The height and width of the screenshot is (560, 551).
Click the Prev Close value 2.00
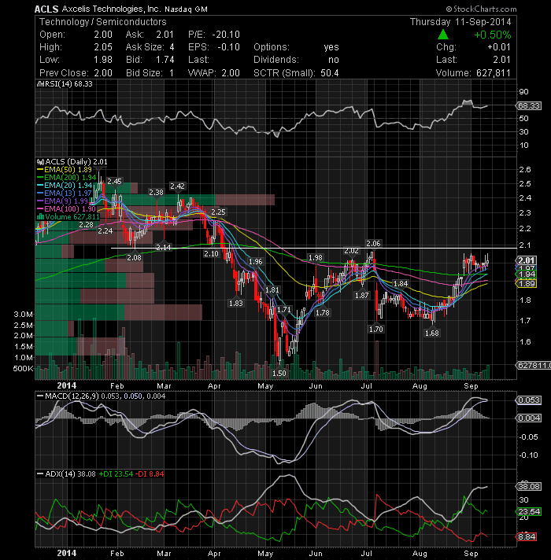tap(103, 73)
